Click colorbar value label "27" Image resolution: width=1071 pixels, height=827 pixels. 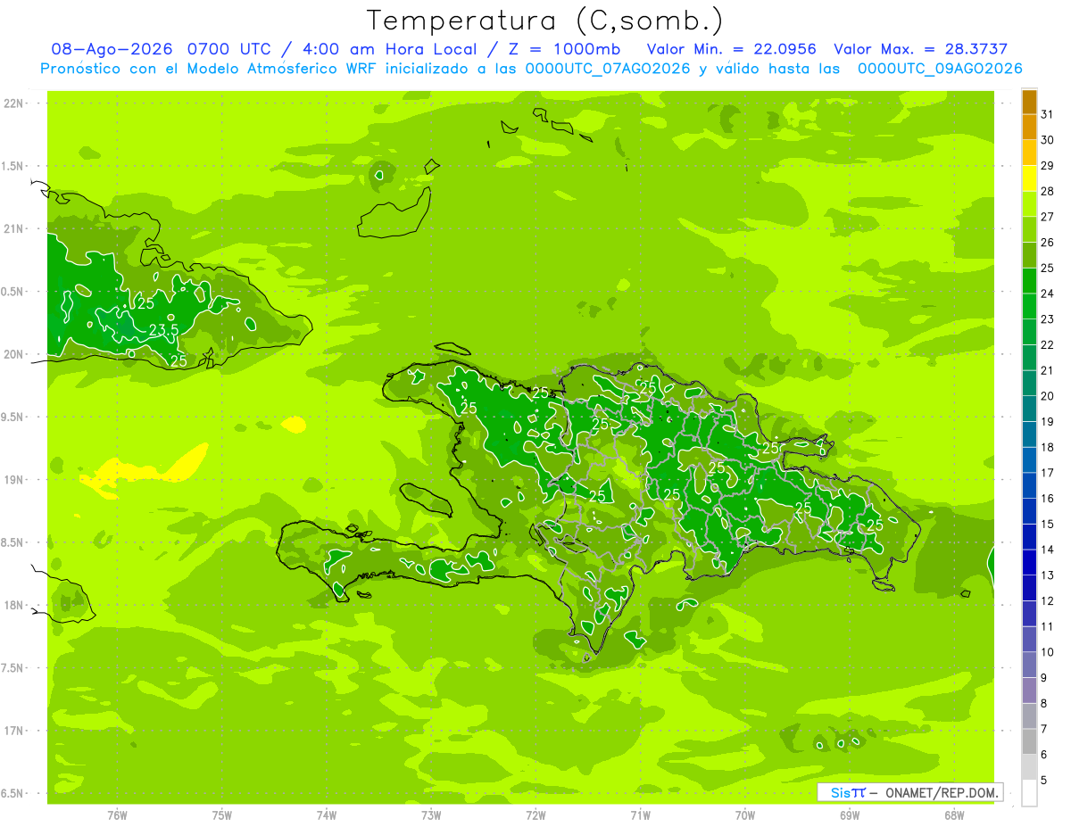click(1047, 217)
